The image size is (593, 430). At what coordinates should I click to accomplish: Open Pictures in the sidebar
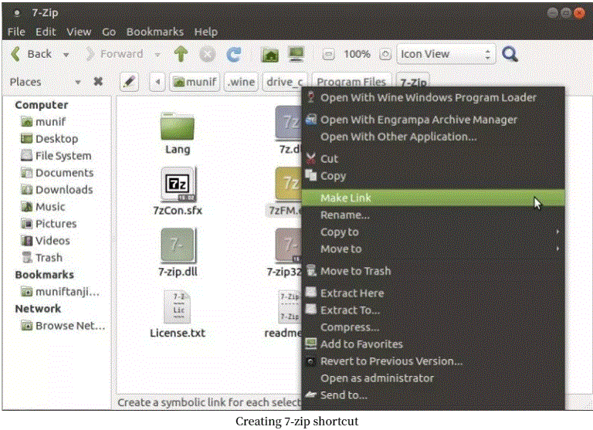[x=49, y=224]
